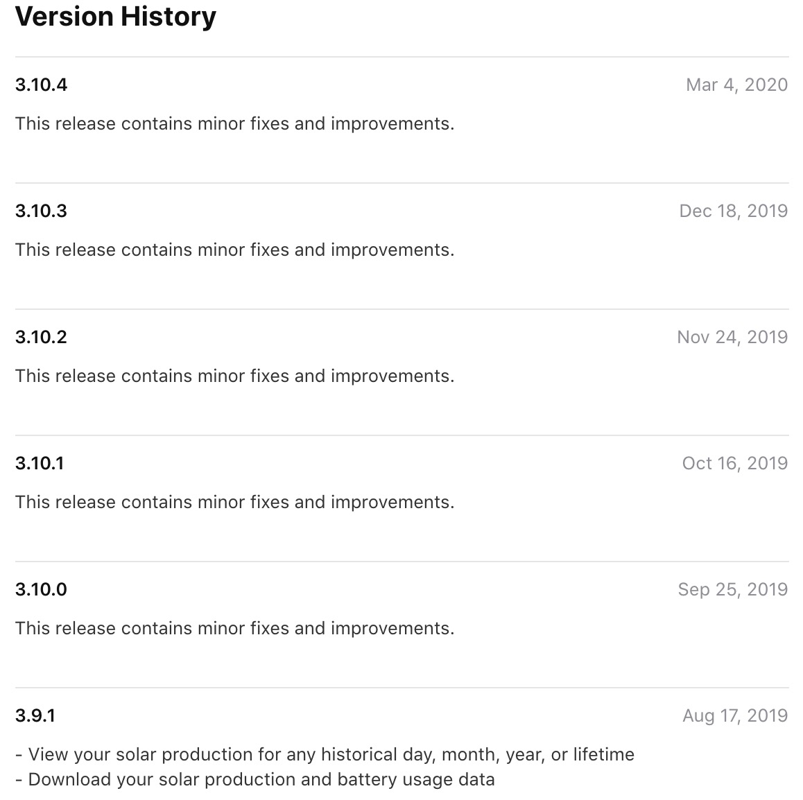Click the "Download your solar production" note line
The image size is (803, 800).
point(255,779)
